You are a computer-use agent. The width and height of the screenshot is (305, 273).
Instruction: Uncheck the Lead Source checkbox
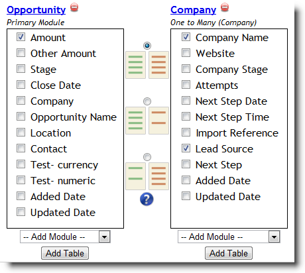tap(186, 148)
